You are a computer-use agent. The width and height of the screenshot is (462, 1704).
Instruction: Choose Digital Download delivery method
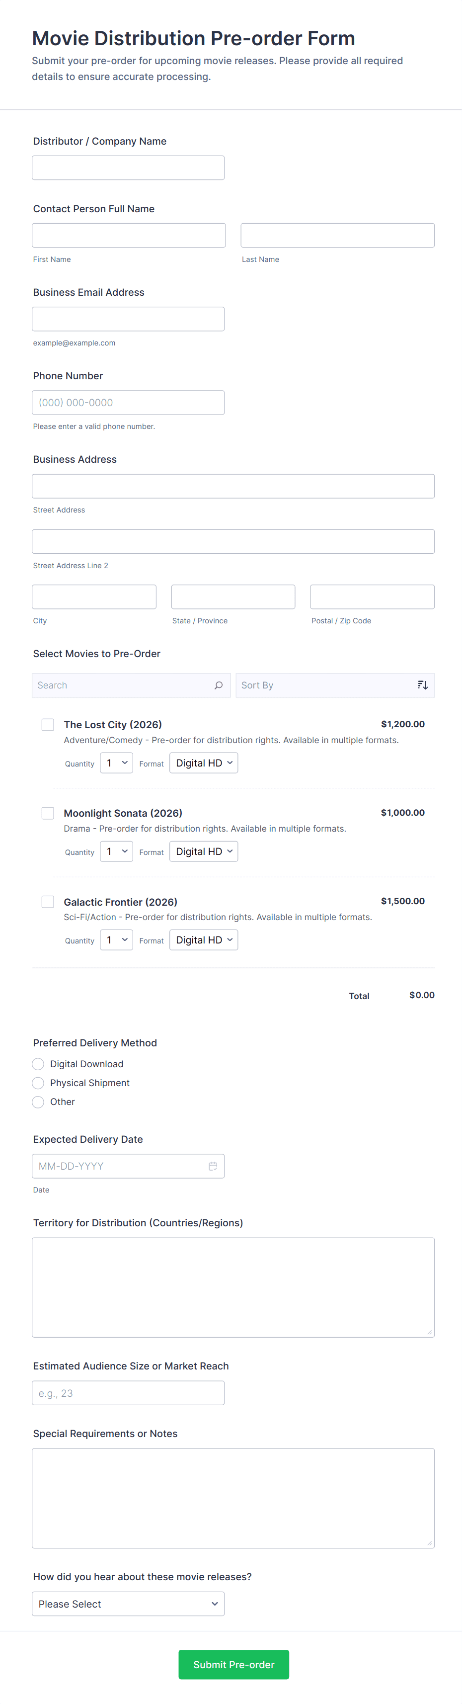pyautogui.click(x=38, y=1064)
